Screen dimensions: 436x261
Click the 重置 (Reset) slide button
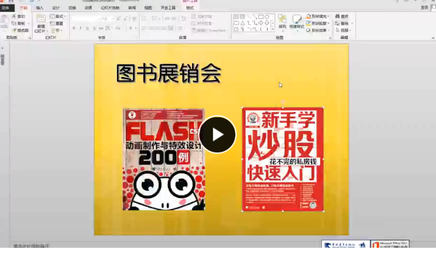[x=57, y=23]
